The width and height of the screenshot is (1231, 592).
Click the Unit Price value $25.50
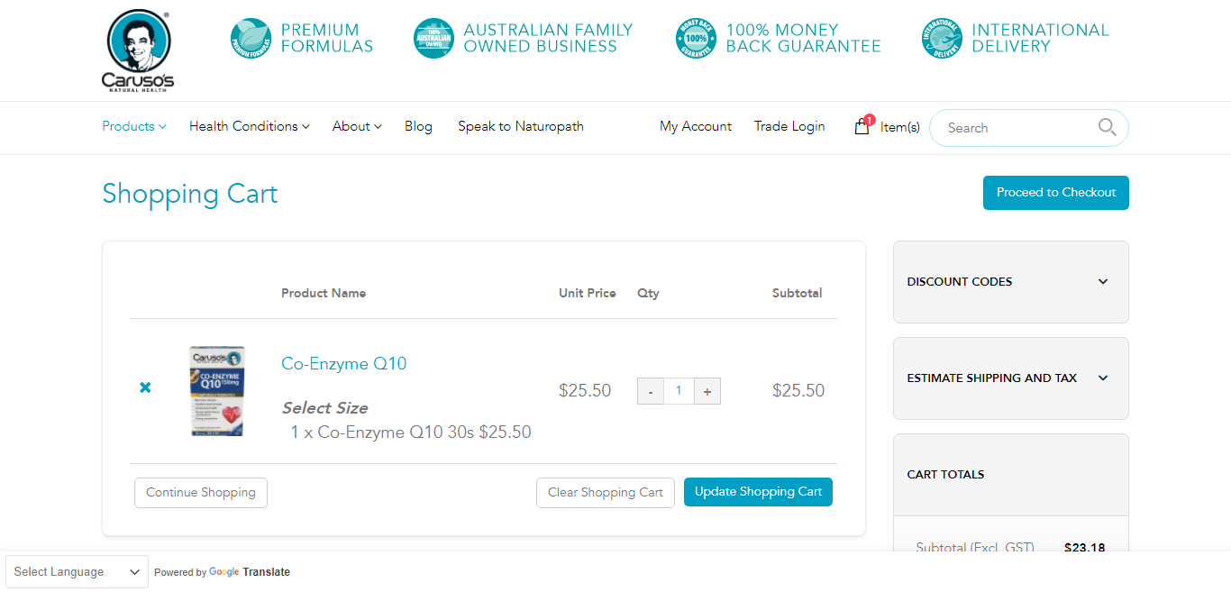click(x=585, y=391)
